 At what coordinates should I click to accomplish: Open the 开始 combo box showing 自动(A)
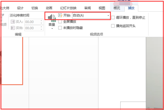click(x=91, y=16)
